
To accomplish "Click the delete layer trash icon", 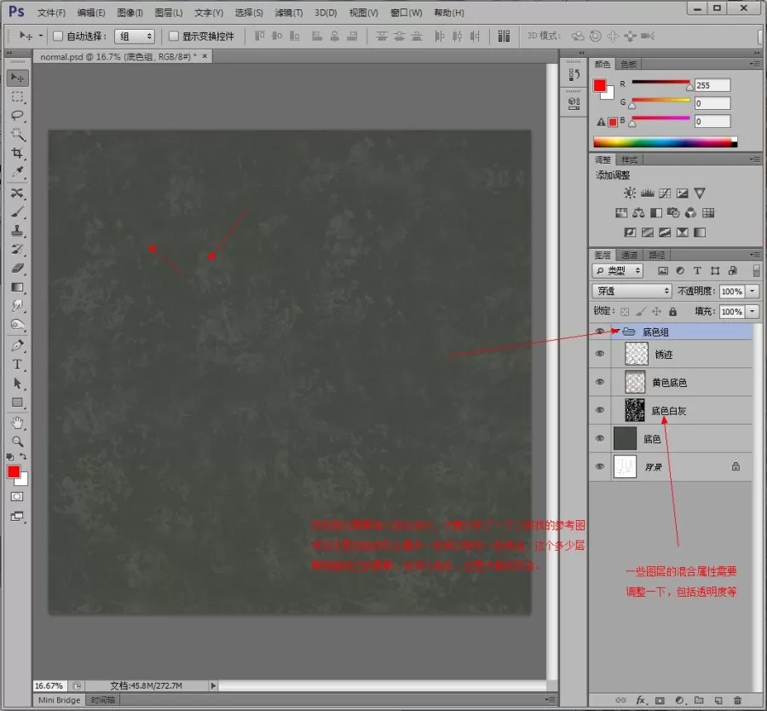I will coord(738,700).
